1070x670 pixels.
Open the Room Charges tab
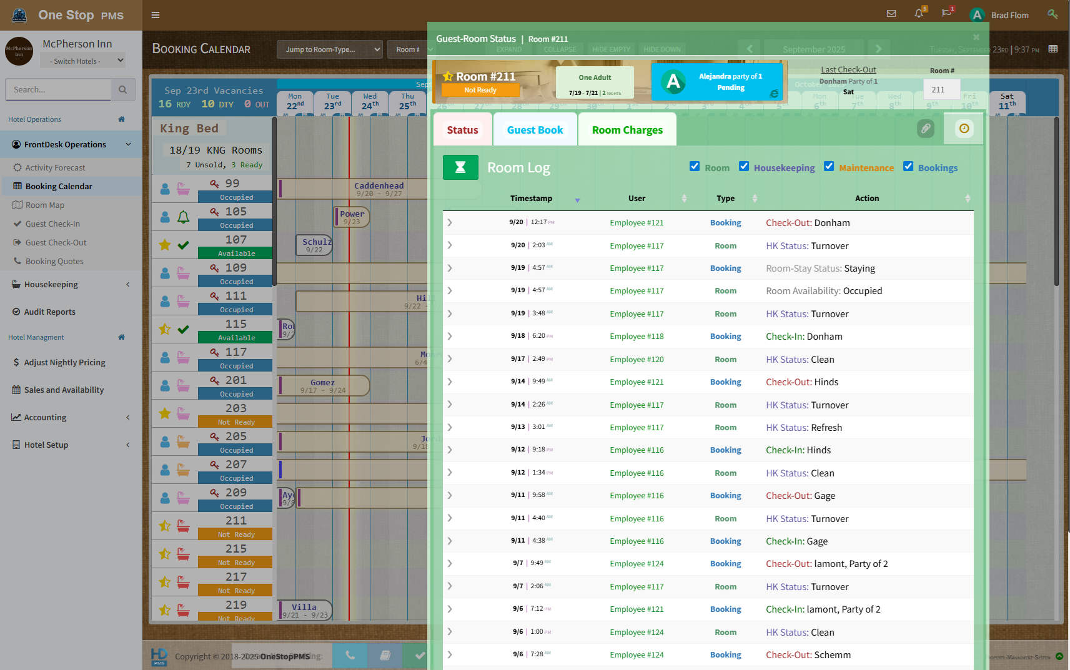[627, 130]
